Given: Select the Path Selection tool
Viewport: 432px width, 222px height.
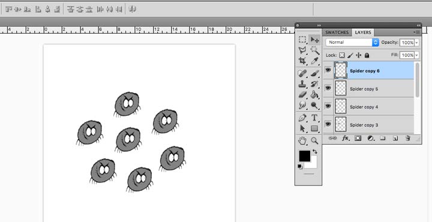Looking at the screenshot, I should click(302, 128).
